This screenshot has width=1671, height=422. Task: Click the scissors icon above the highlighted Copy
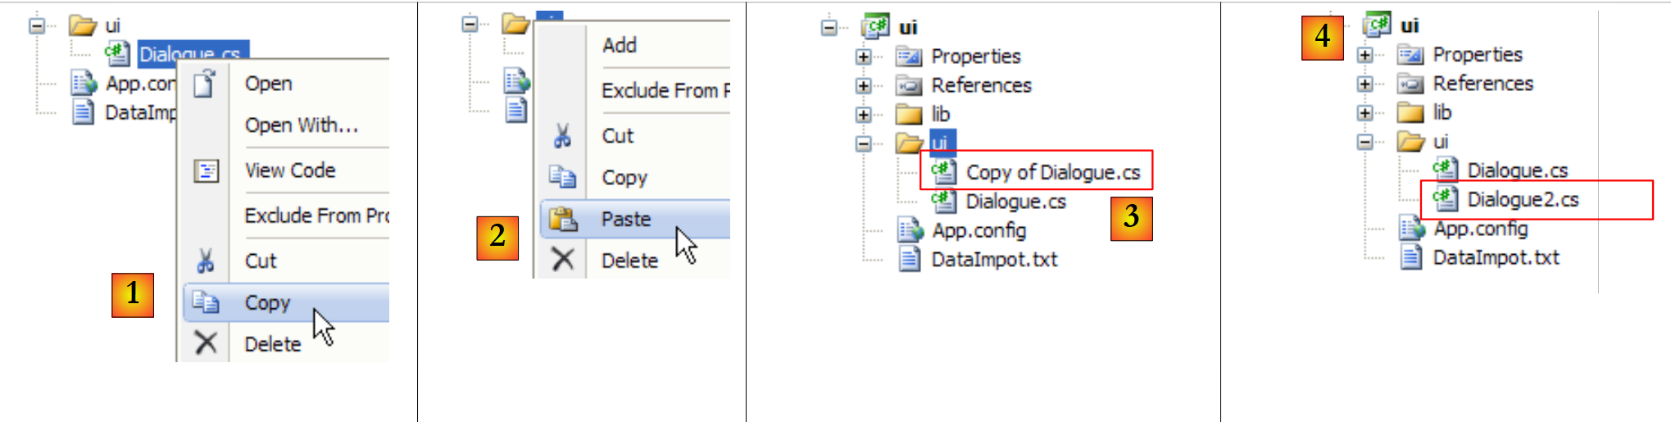[x=205, y=261]
